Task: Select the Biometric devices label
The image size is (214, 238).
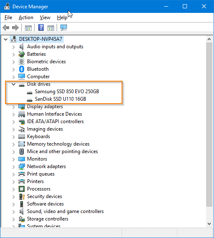Action: pos(46,62)
